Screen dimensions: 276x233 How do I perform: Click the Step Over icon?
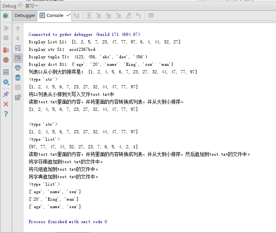[x=89, y=16]
